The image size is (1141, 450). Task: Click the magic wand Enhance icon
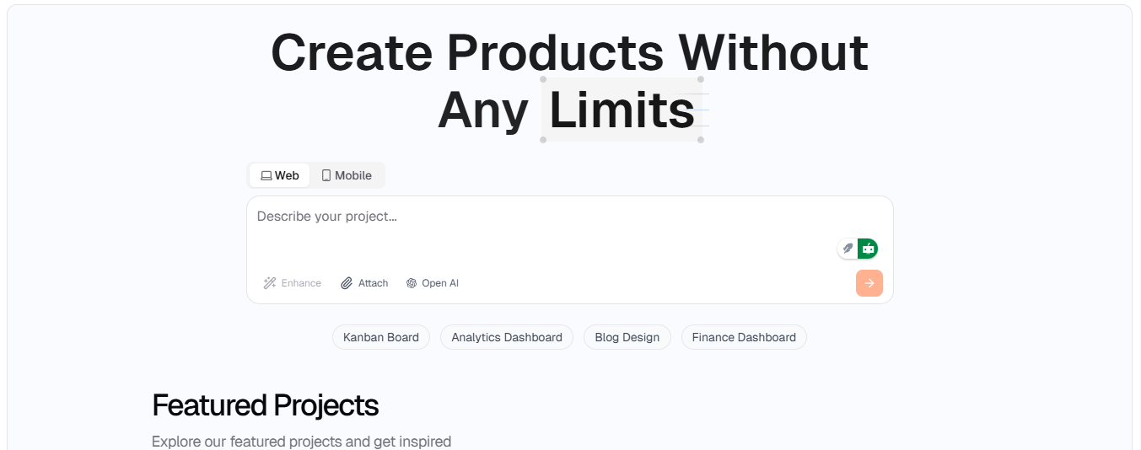(x=270, y=283)
